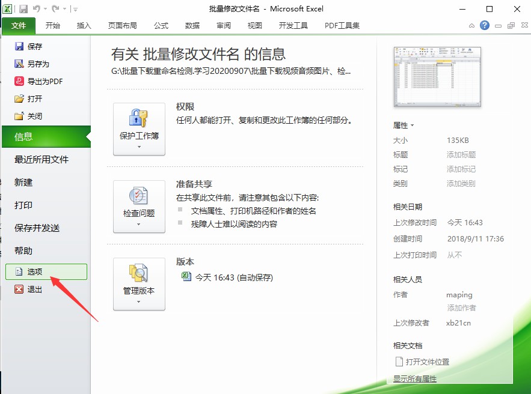Viewport: 531px width, 394px height.
Task: Open the Excel application icon menu
Action: click(7, 9)
